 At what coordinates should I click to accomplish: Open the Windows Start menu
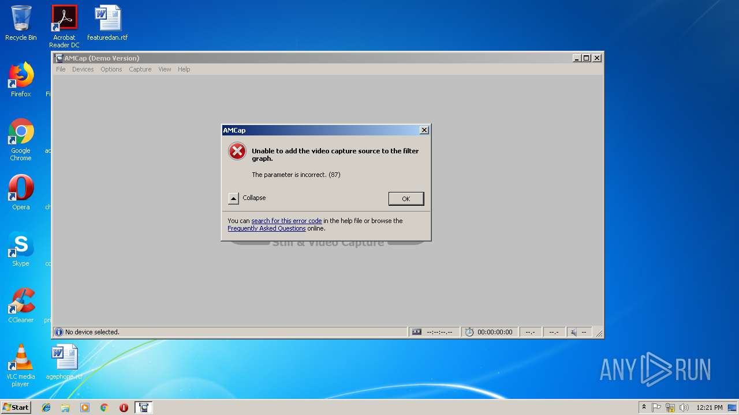16,408
